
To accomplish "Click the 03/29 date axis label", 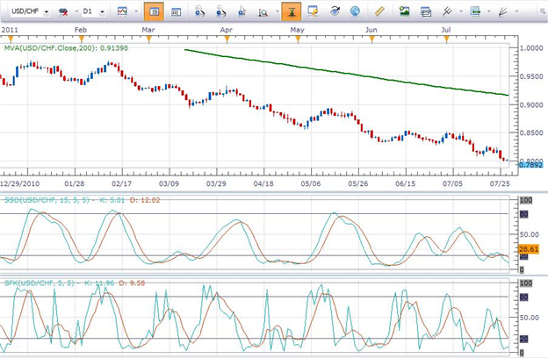I will (216, 183).
